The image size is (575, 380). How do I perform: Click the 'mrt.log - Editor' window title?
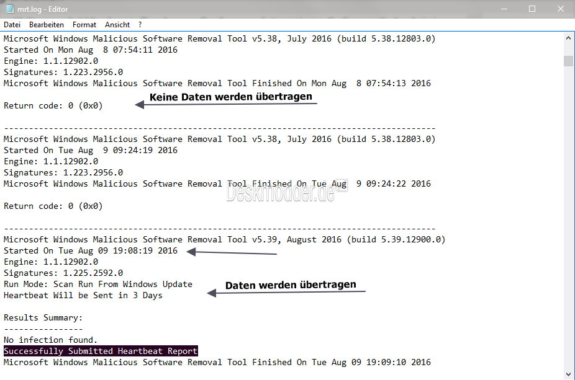tap(43, 9)
